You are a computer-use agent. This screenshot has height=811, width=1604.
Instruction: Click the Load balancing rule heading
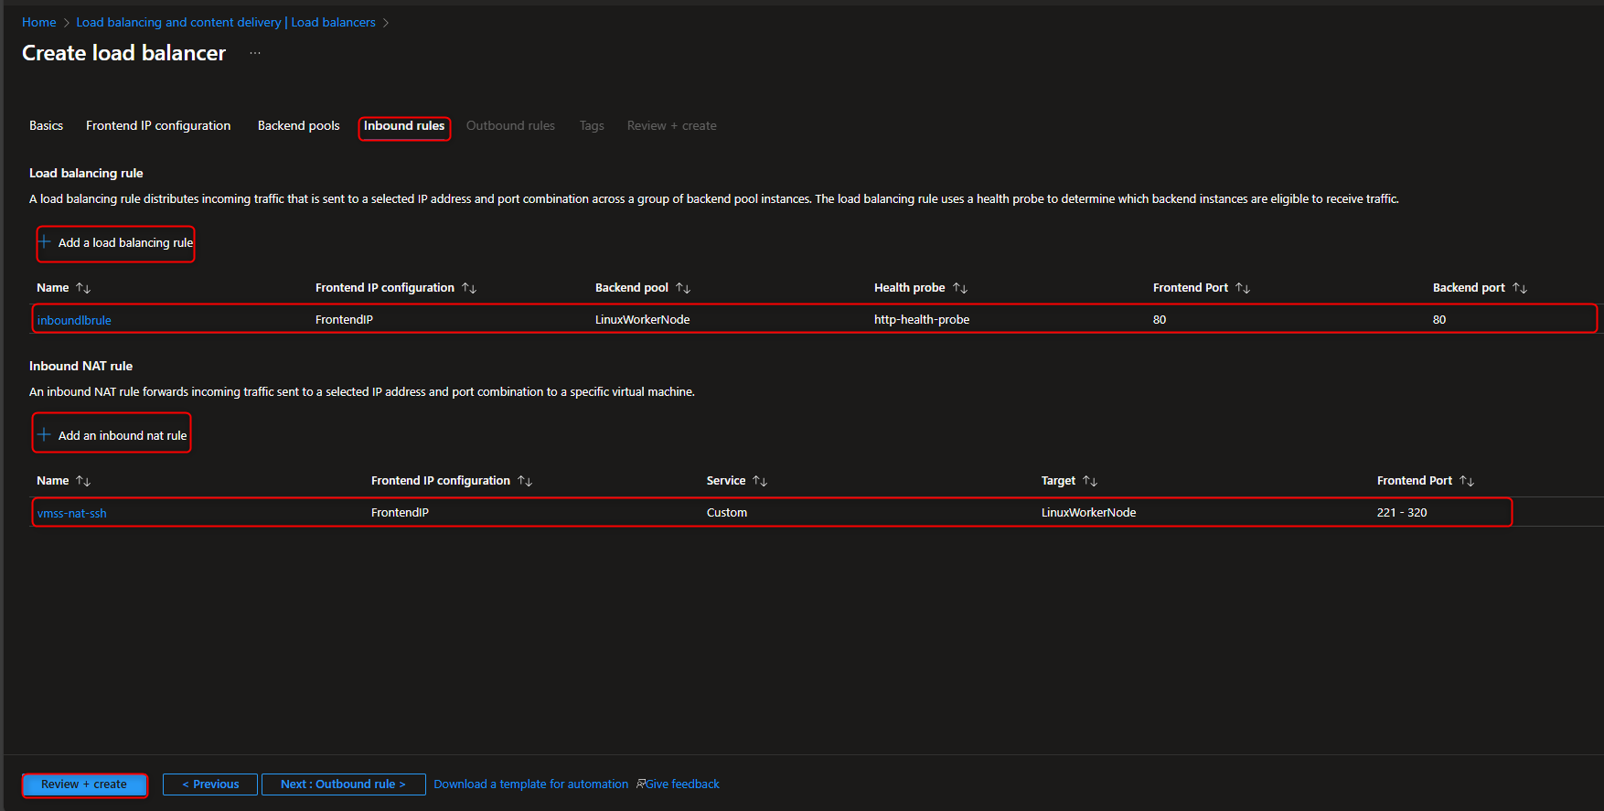(x=86, y=173)
